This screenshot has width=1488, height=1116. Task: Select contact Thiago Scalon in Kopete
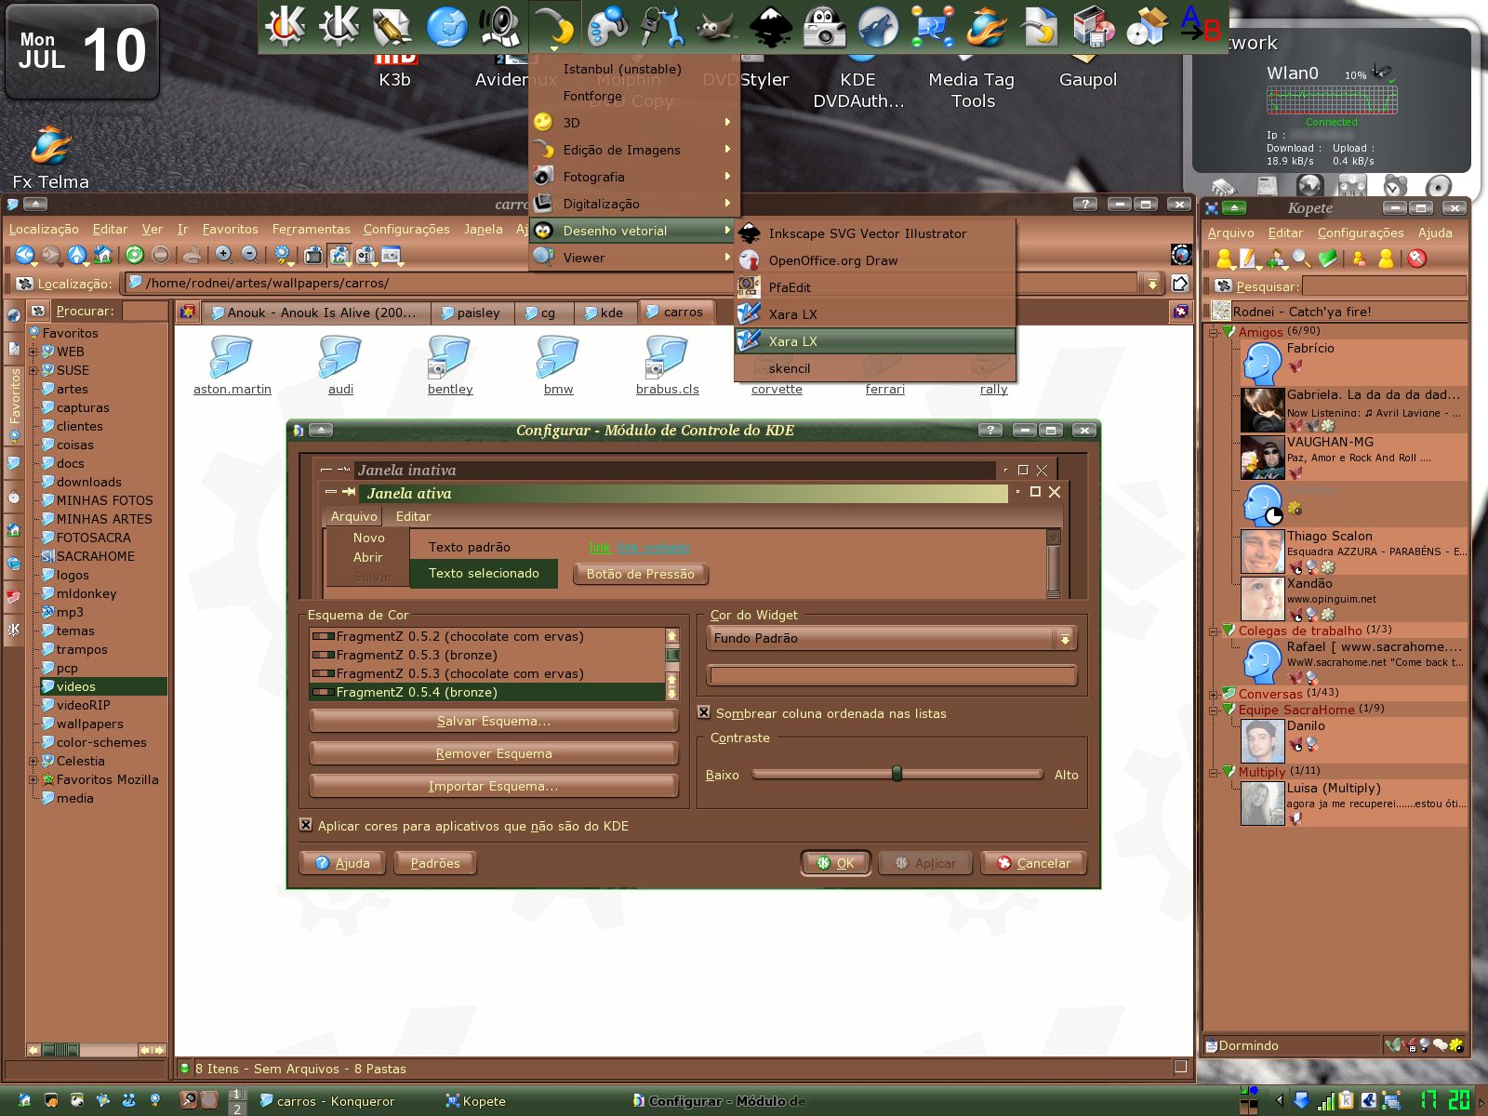pos(1353,551)
